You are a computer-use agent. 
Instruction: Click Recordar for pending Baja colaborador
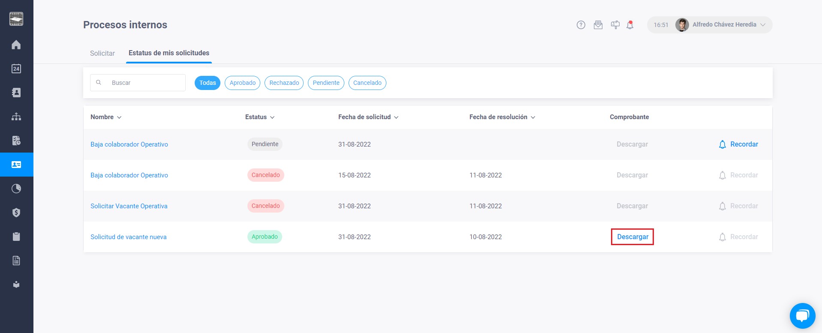click(x=738, y=144)
